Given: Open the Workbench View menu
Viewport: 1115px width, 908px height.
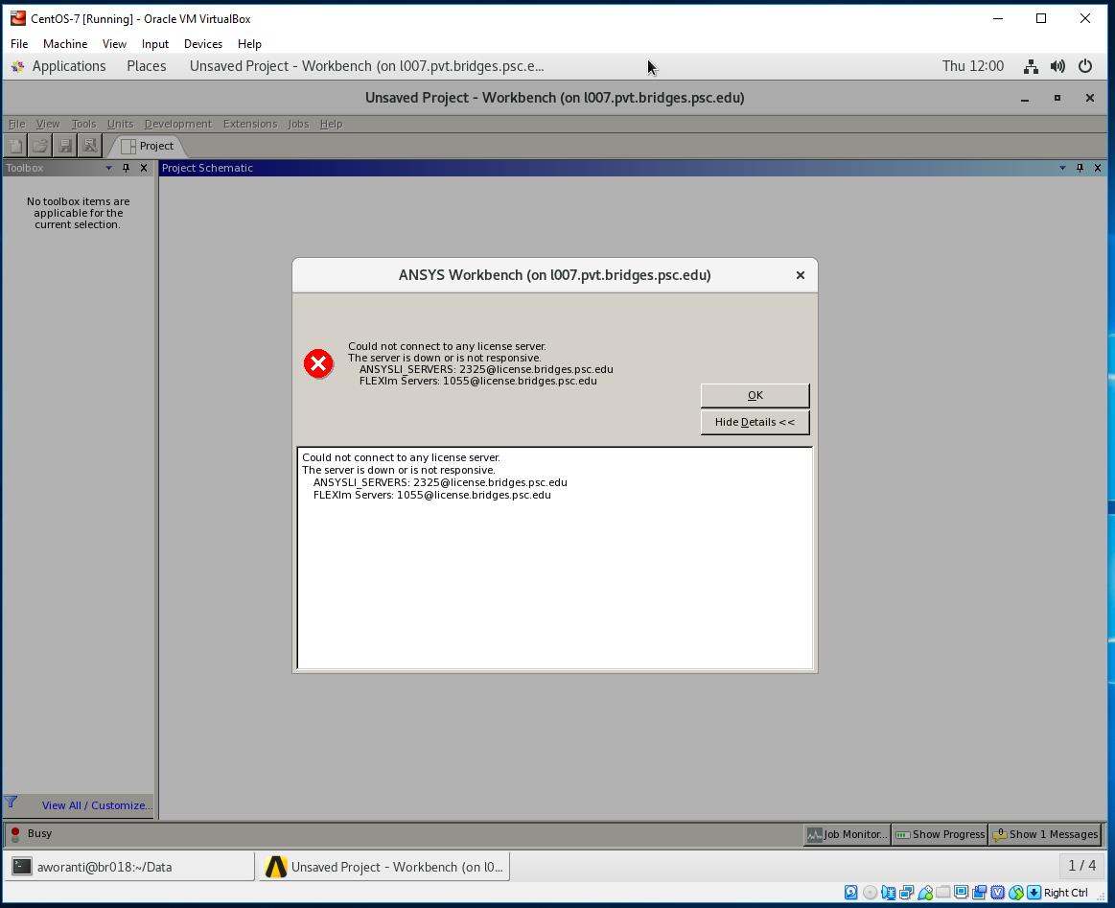Looking at the screenshot, I should 48,124.
